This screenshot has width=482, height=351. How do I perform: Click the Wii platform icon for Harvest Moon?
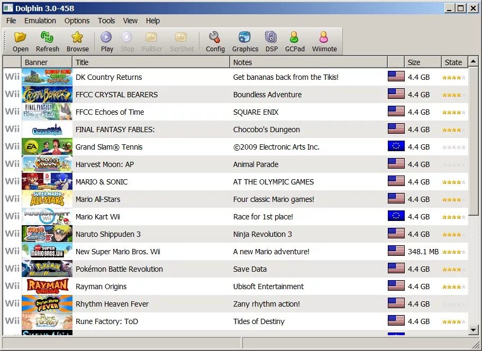pos(12,164)
